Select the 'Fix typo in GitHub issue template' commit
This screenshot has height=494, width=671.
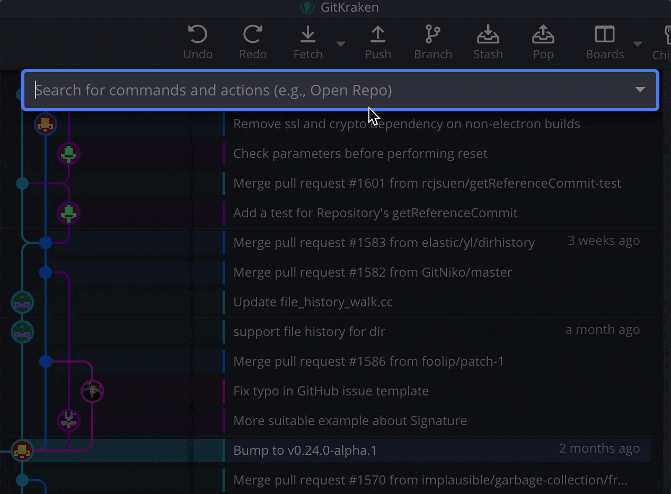click(331, 391)
